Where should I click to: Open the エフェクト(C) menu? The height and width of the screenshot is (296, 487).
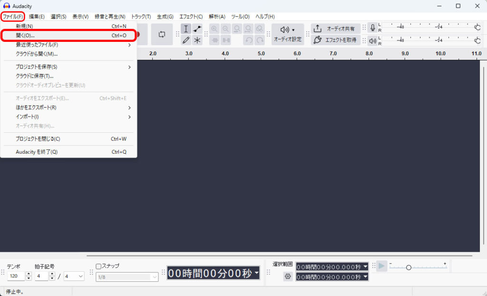click(x=191, y=17)
